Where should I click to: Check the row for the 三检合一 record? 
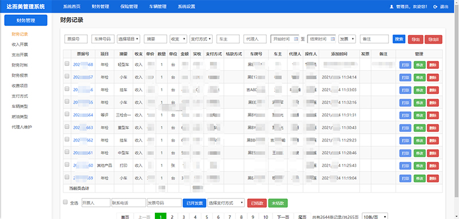[67, 114]
